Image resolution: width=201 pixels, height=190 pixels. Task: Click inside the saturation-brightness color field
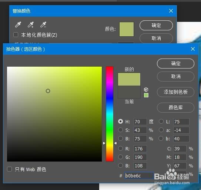54,114
